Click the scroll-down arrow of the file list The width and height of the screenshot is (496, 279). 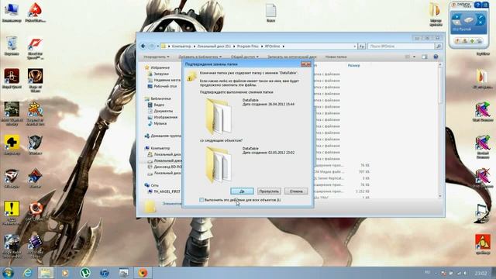tap(440, 196)
